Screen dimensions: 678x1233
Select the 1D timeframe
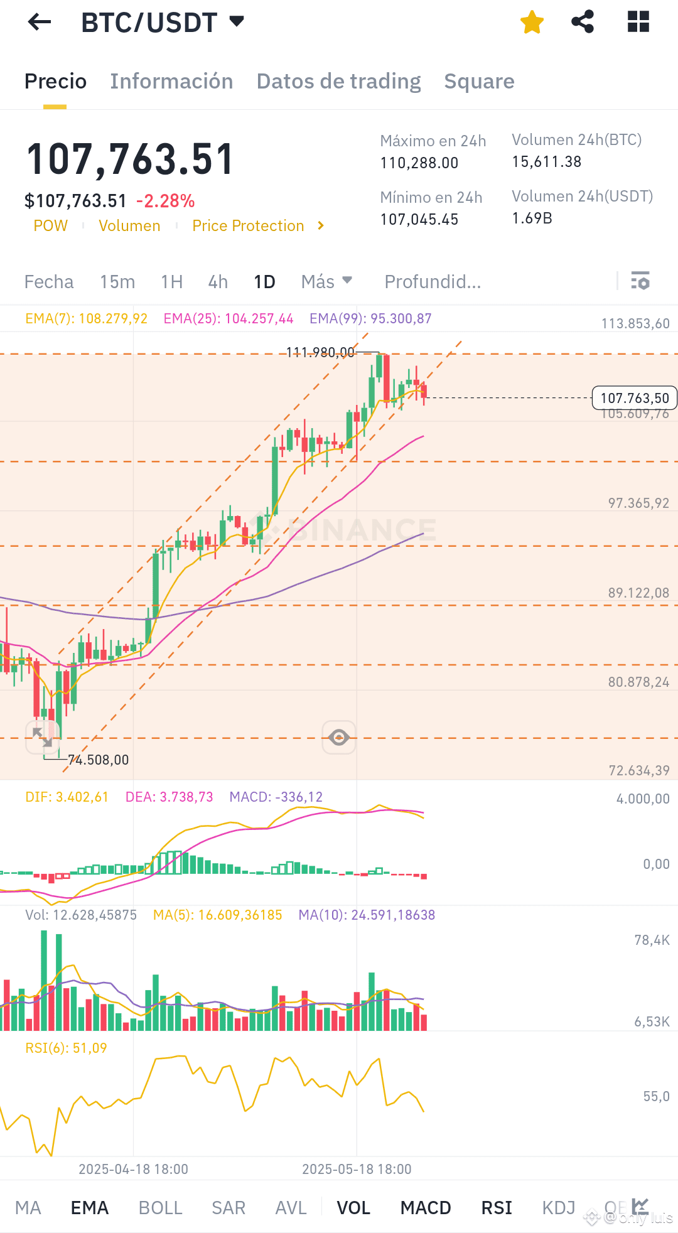point(264,282)
